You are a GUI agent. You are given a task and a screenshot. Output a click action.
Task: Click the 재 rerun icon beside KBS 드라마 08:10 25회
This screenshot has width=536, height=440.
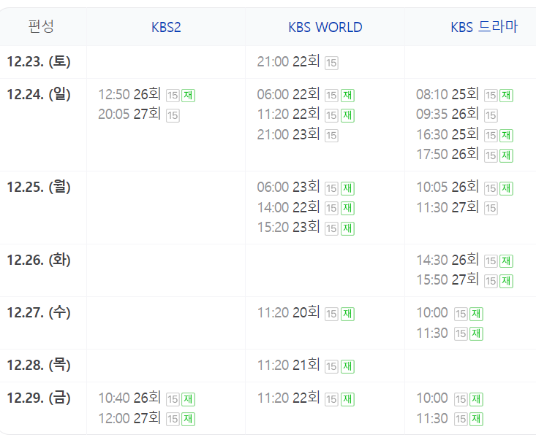coord(506,96)
